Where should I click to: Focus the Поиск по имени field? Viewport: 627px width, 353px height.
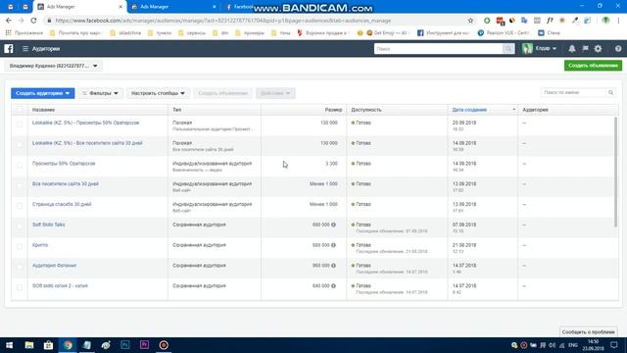(574, 93)
